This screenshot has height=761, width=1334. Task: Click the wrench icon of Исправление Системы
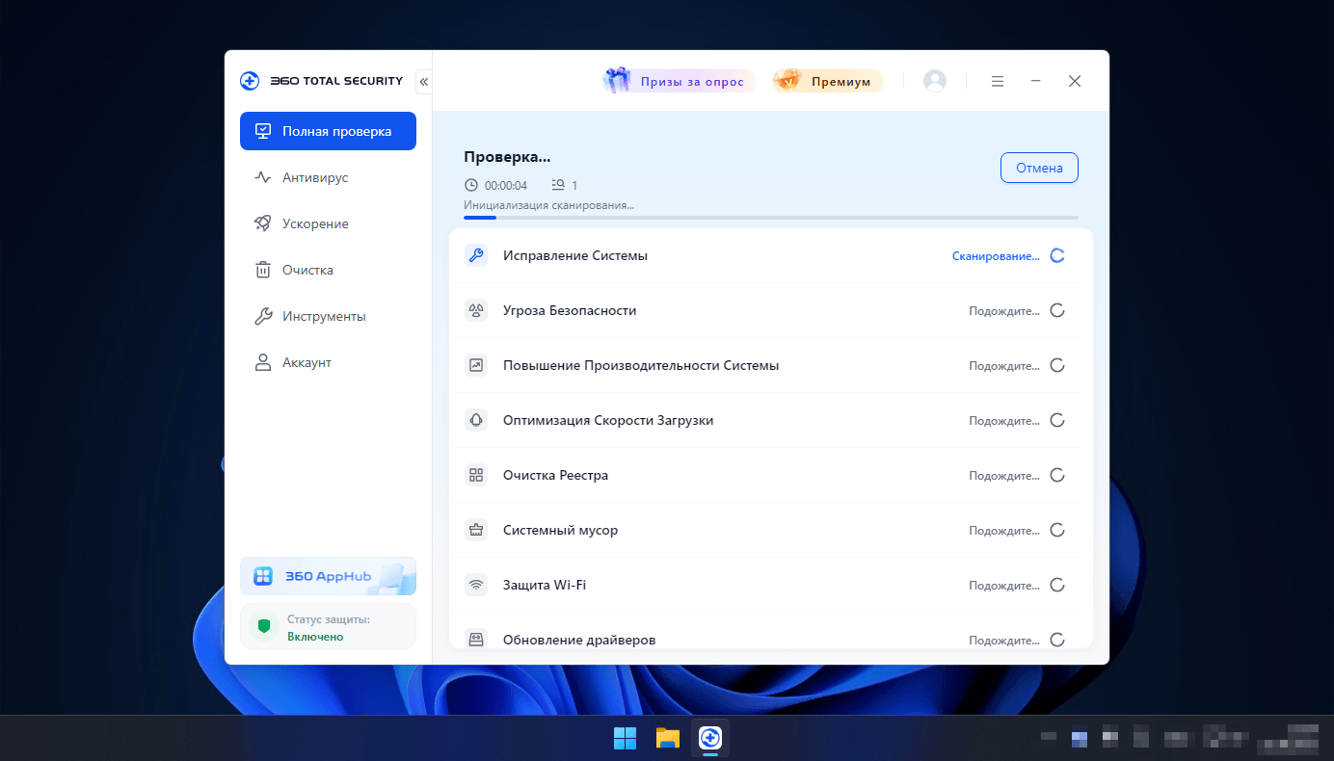click(x=476, y=255)
